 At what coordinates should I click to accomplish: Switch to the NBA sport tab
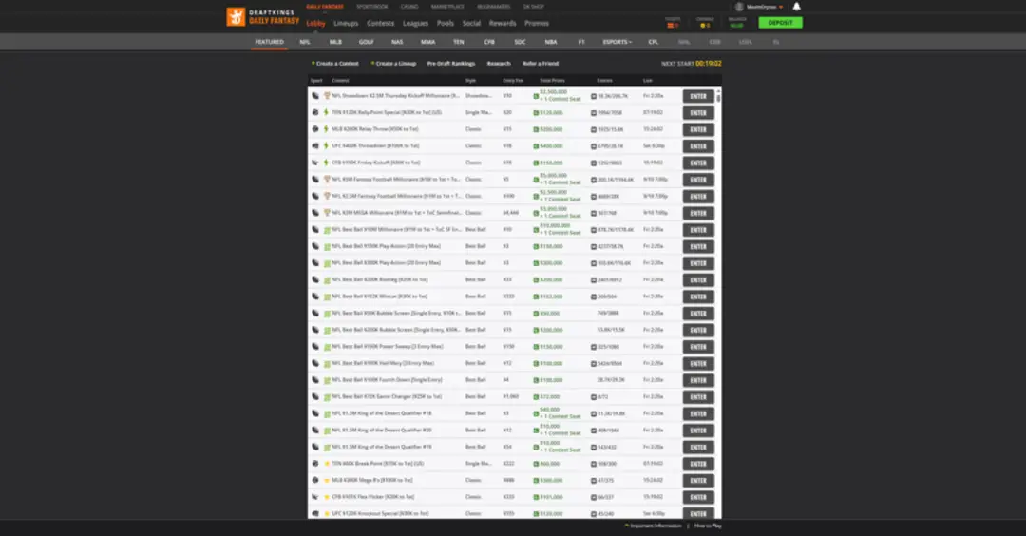551,42
